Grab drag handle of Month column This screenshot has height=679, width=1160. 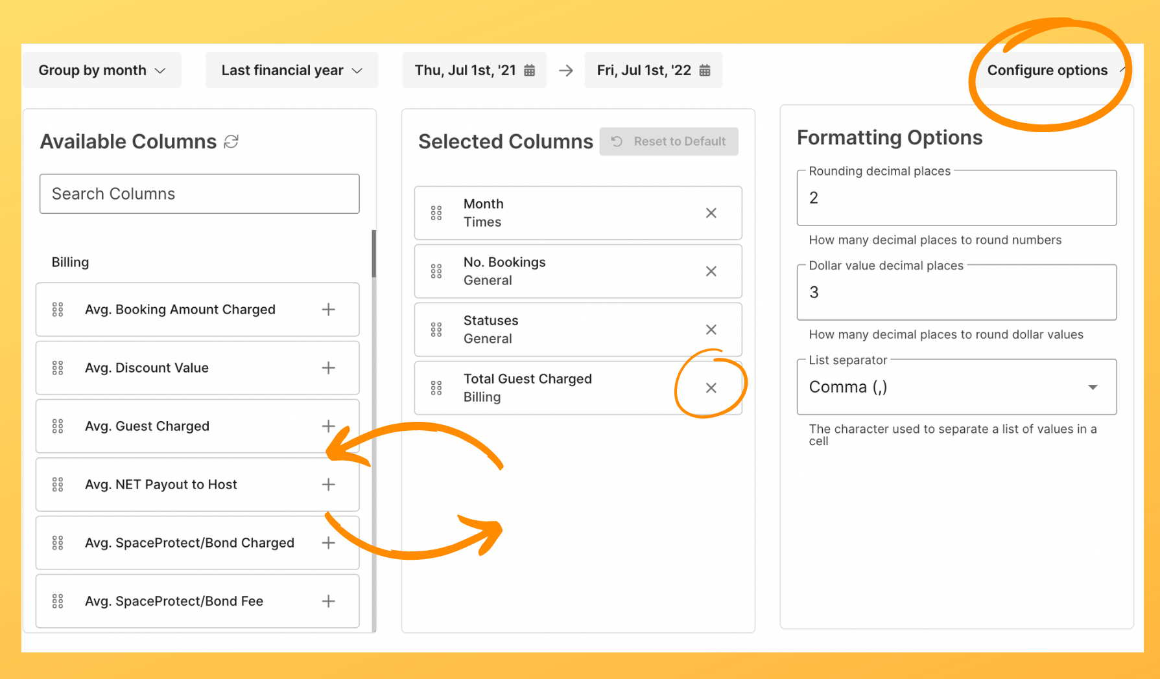pyautogui.click(x=436, y=213)
